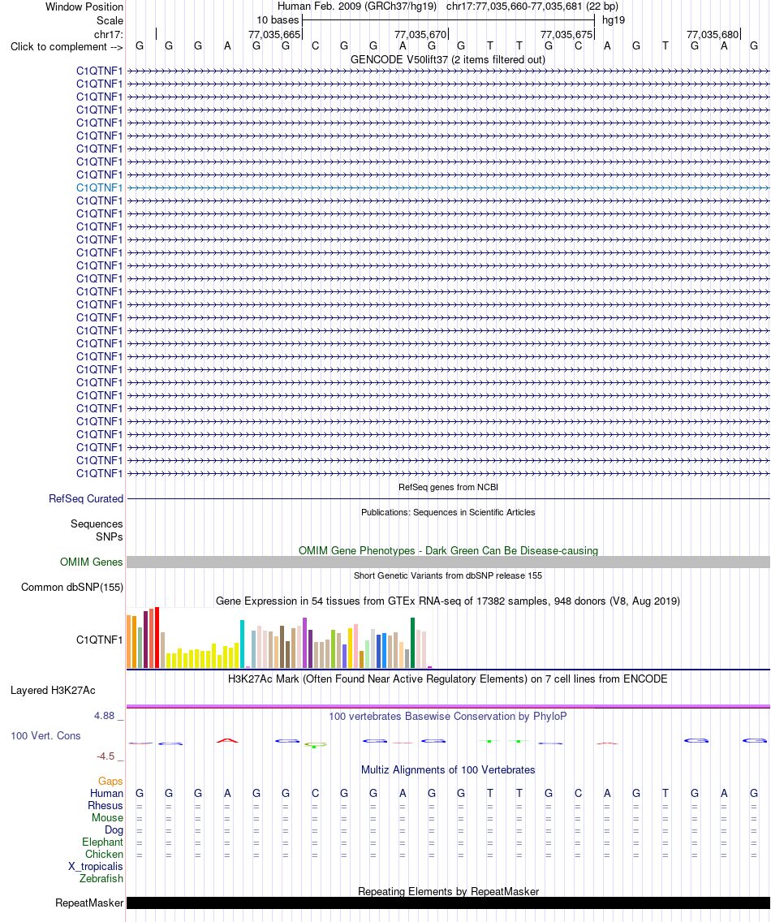771x922 pixels.
Task: Select the OMIM Genes track label
Action: coord(91,562)
